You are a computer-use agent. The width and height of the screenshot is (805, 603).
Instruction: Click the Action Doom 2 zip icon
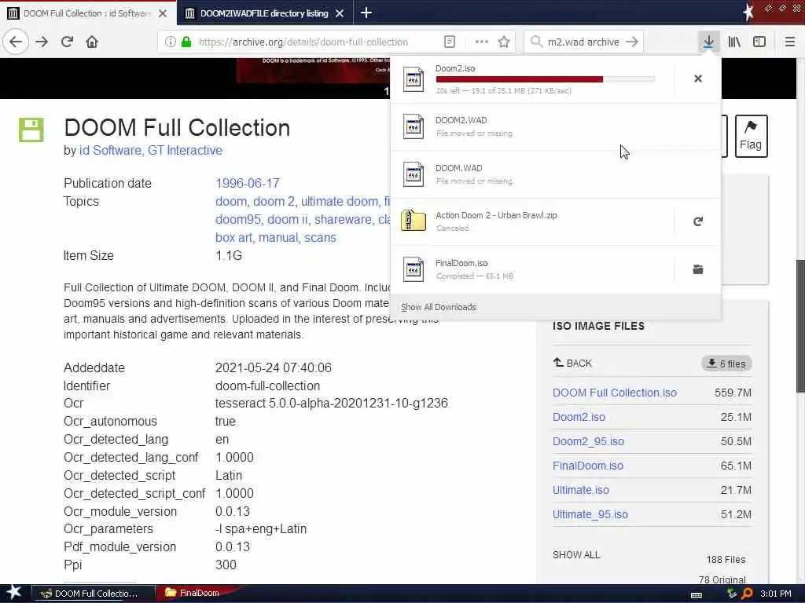pyautogui.click(x=414, y=221)
